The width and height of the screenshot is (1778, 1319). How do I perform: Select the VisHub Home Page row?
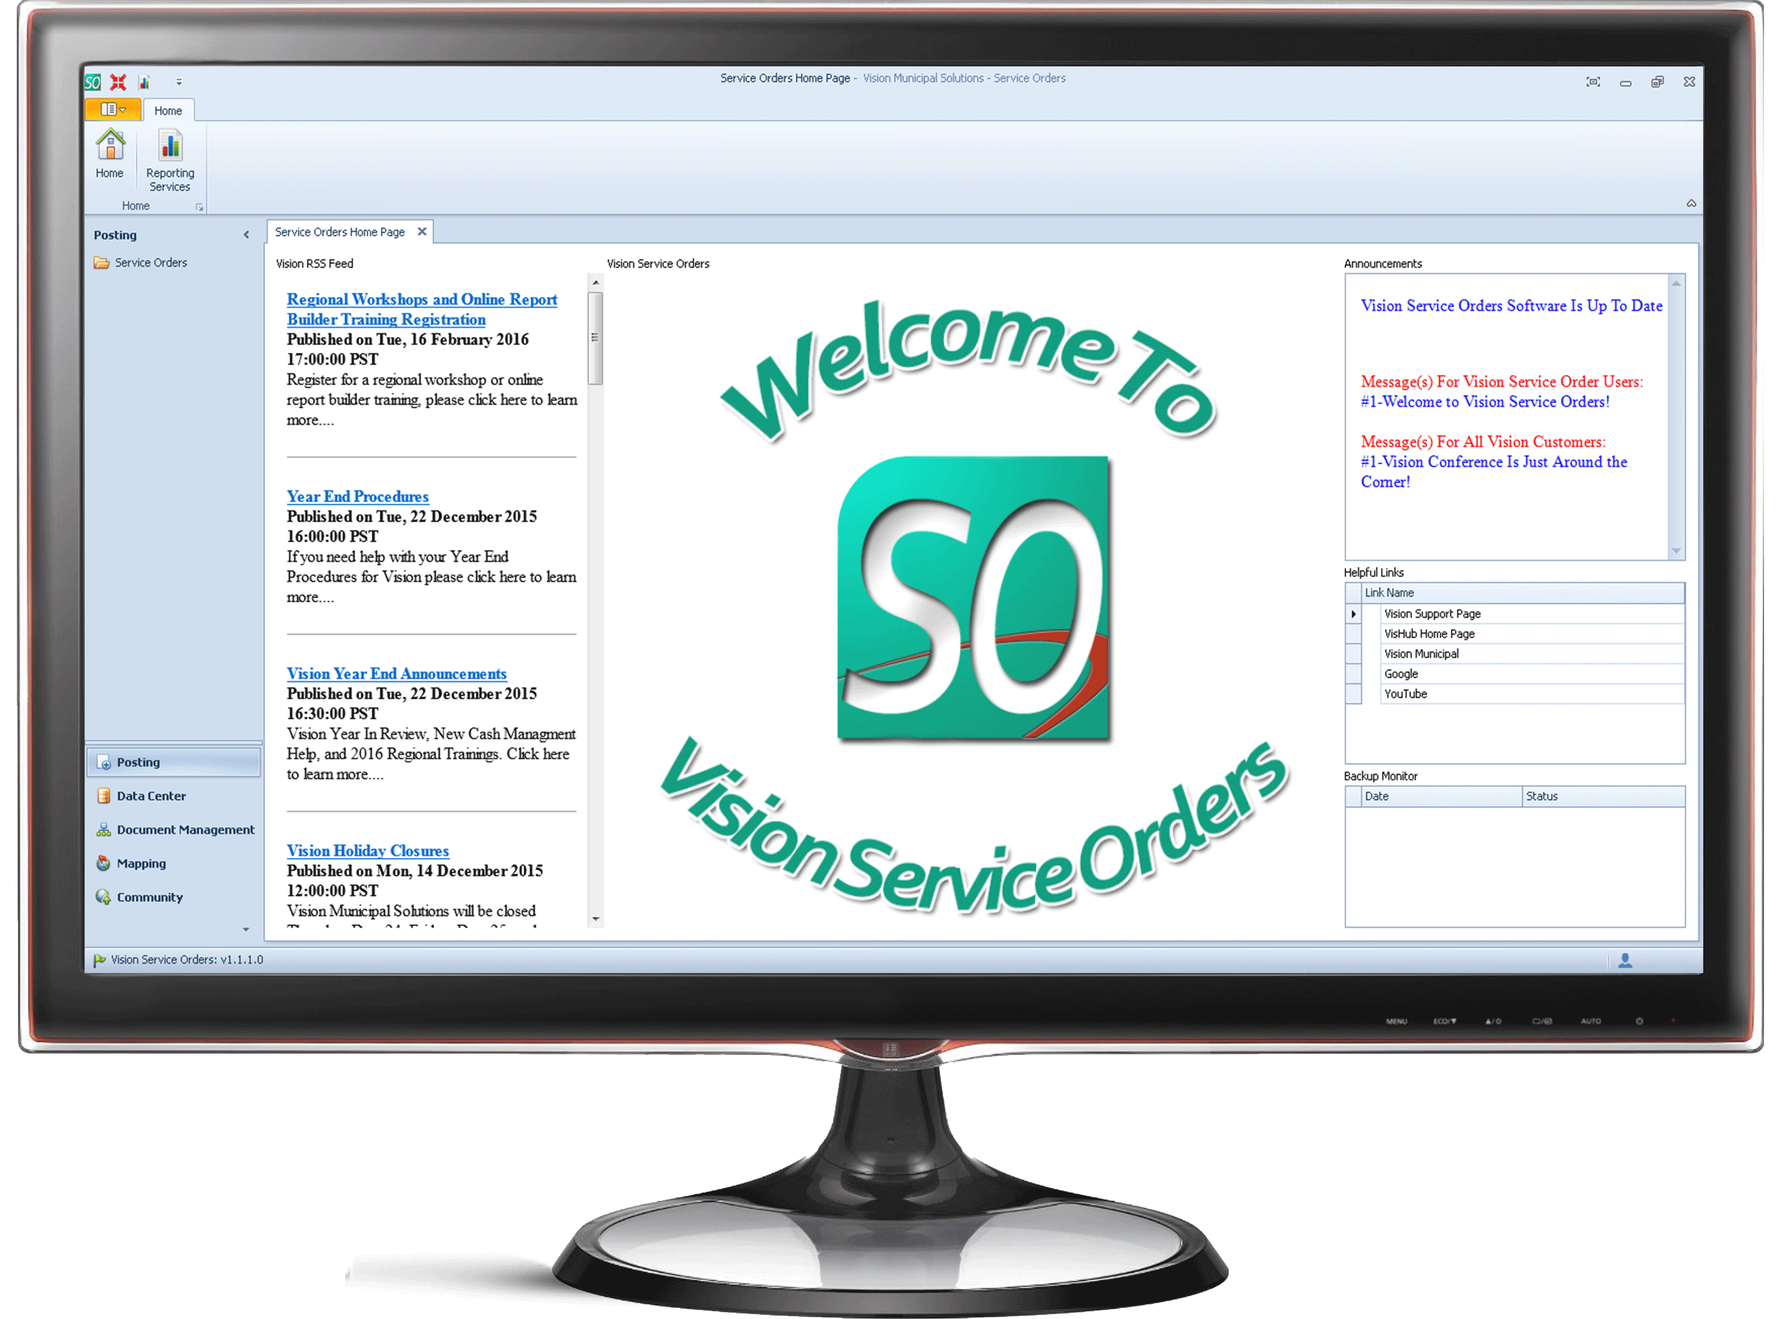click(1532, 634)
